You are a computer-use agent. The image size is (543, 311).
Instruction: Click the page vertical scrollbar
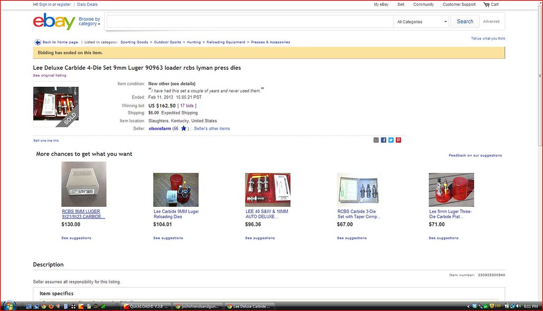[540, 76]
